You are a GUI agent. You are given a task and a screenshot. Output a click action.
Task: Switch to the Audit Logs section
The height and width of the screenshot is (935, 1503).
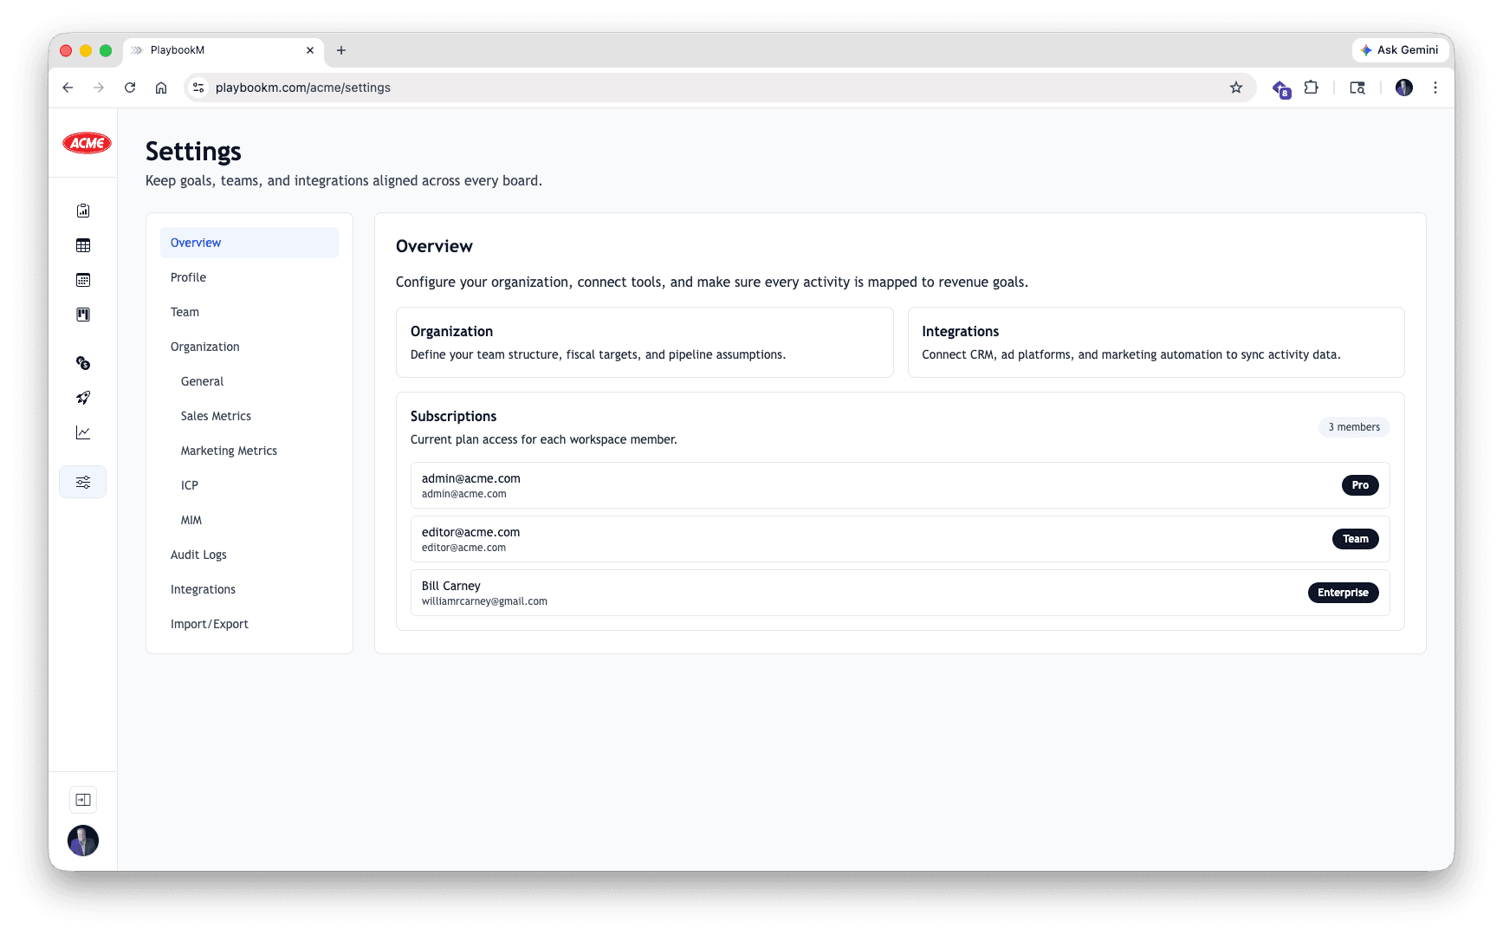pyautogui.click(x=198, y=555)
